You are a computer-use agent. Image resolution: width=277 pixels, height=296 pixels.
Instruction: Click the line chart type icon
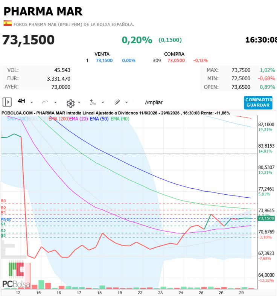coord(45,102)
